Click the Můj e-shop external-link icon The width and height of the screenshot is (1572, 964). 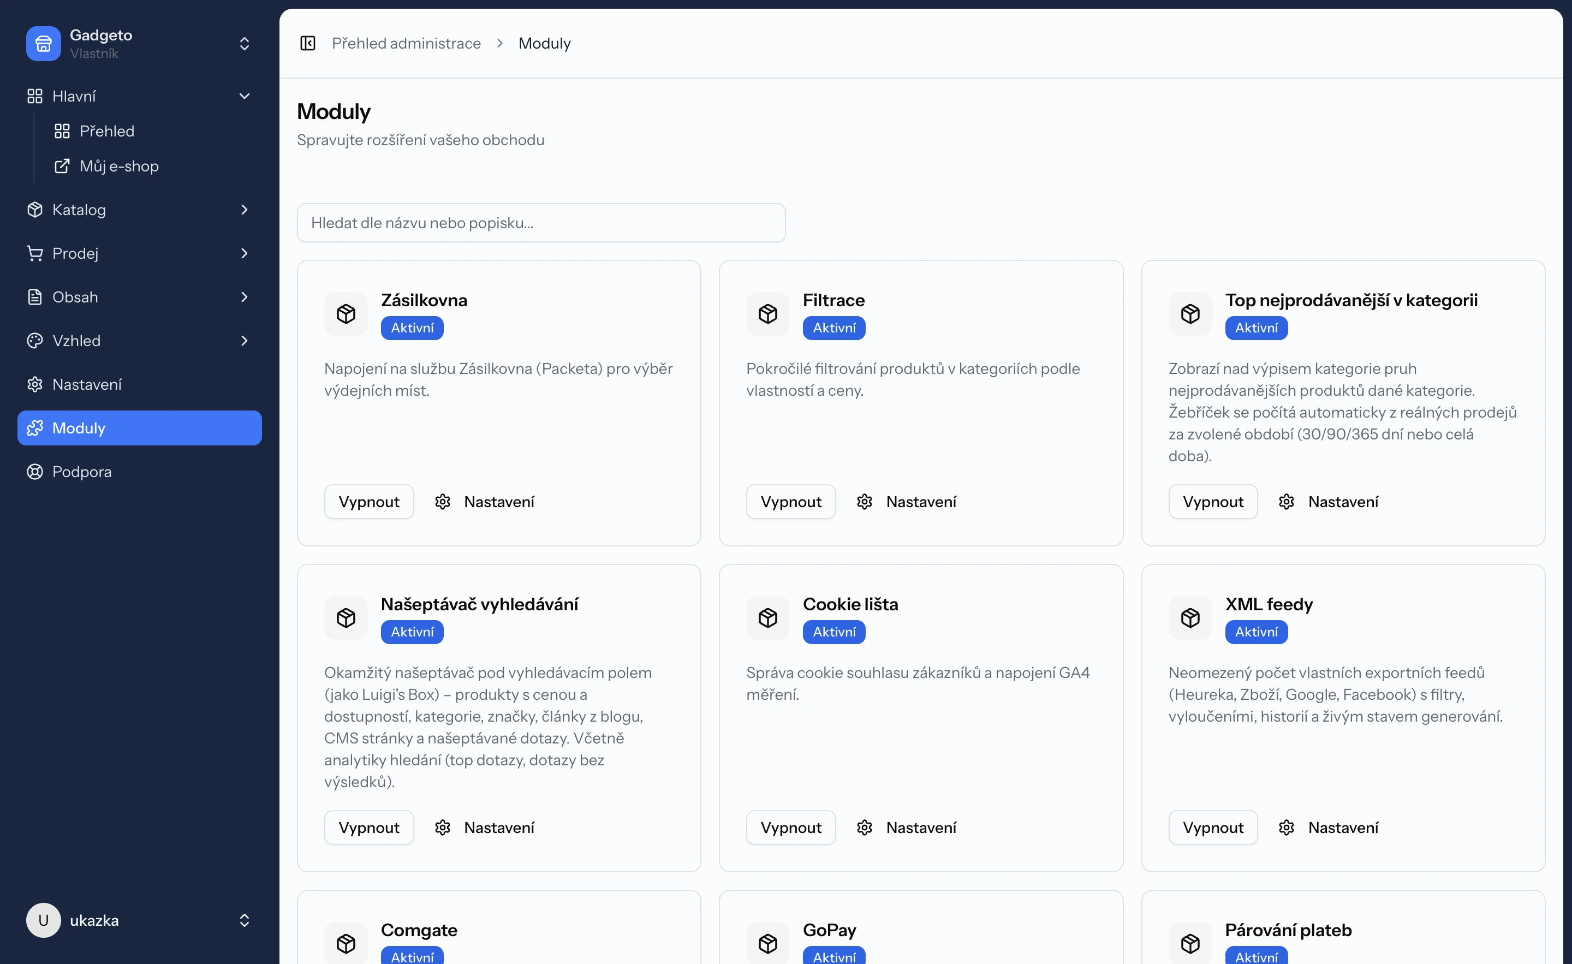(62, 166)
